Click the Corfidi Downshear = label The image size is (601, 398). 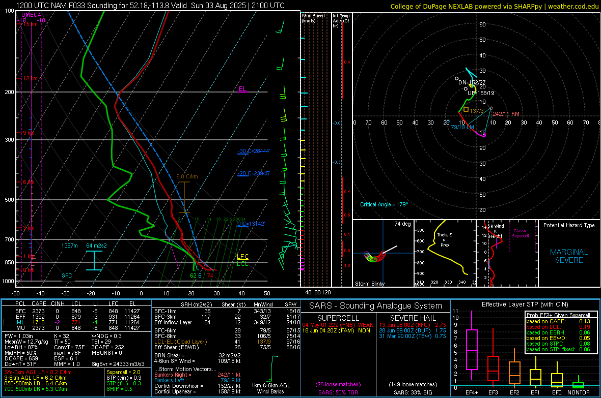[x=178, y=386]
